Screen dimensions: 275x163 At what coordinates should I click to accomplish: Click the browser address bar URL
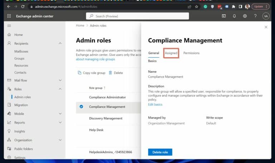pyautogui.click(x=66, y=7)
